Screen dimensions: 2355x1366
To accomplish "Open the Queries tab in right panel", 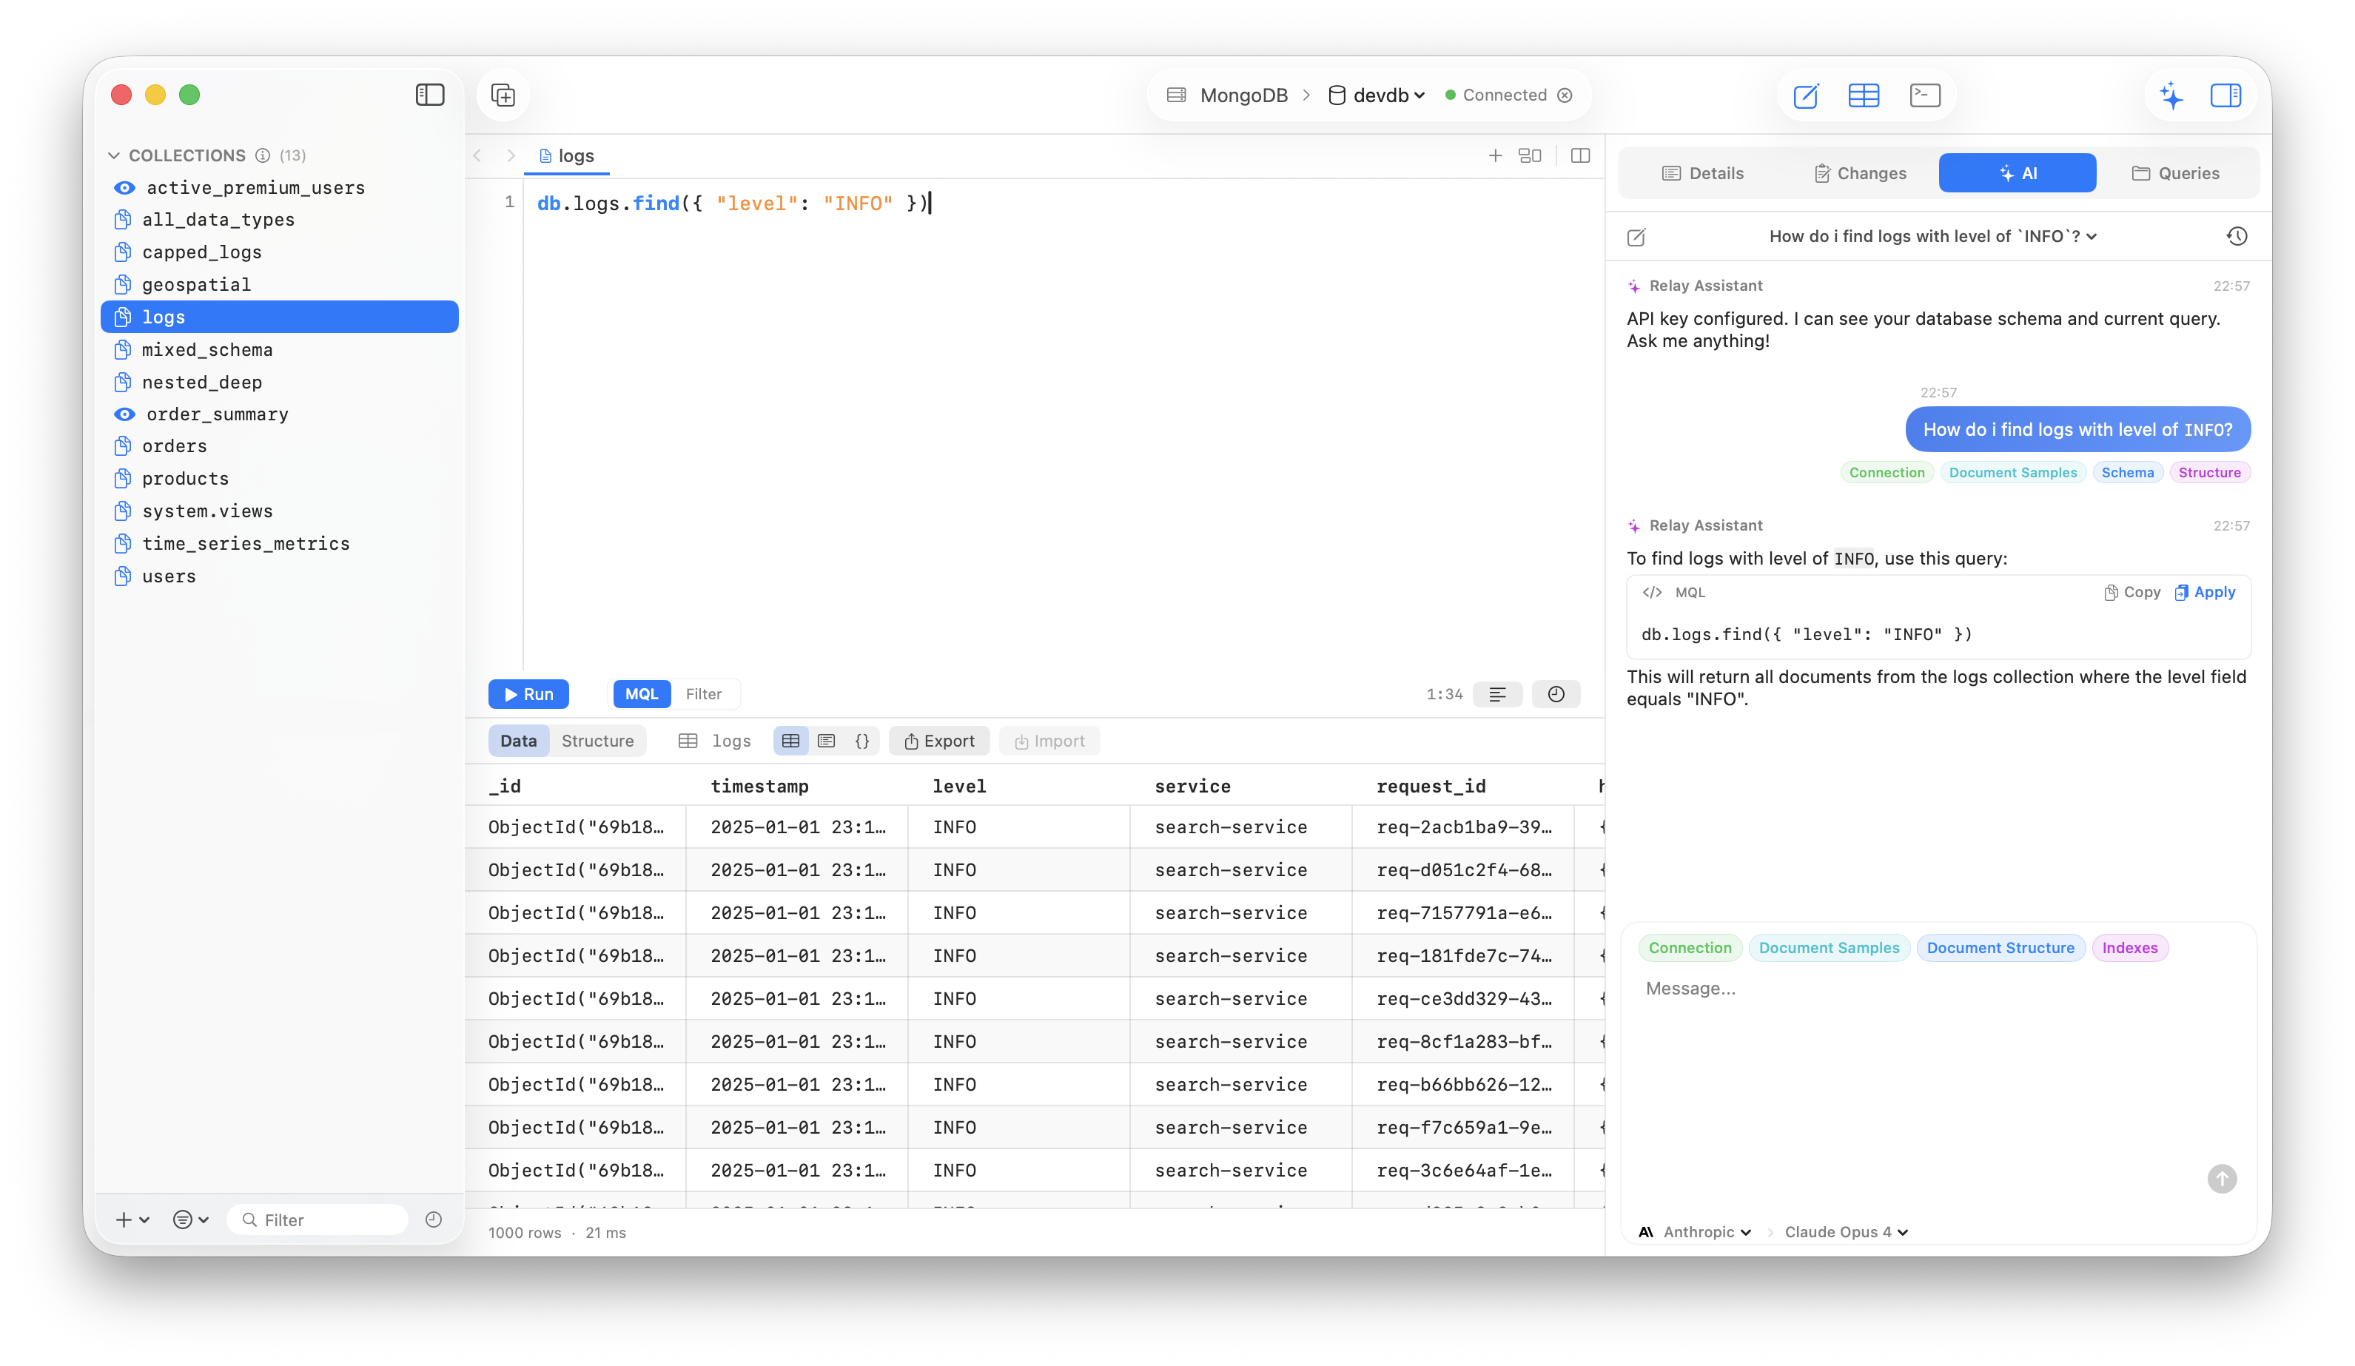I will [2178, 173].
